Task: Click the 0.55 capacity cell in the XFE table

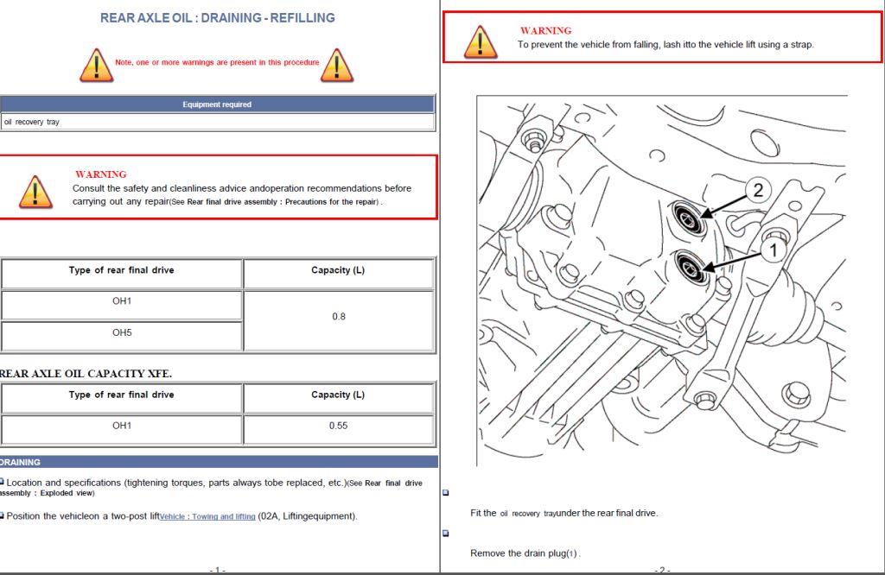Action: point(338,426)
